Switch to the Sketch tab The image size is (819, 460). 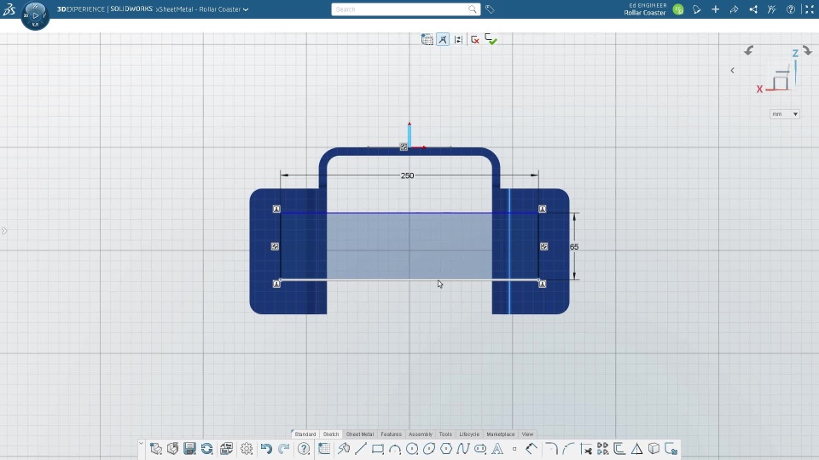pos(331,434)
